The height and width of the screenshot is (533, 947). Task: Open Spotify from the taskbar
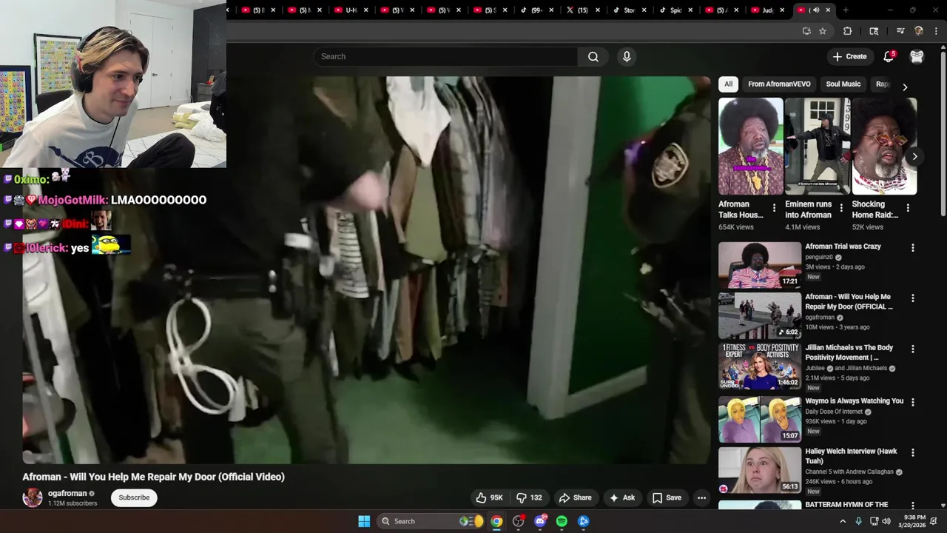tap(562, 521)
